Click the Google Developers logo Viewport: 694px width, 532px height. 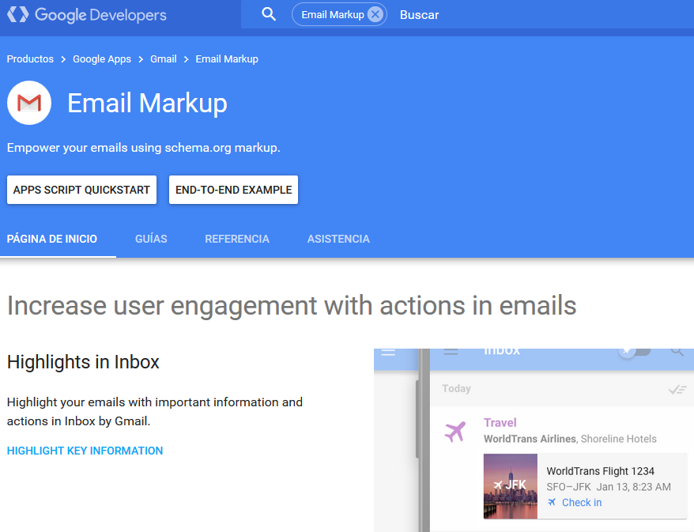(87, 15)
